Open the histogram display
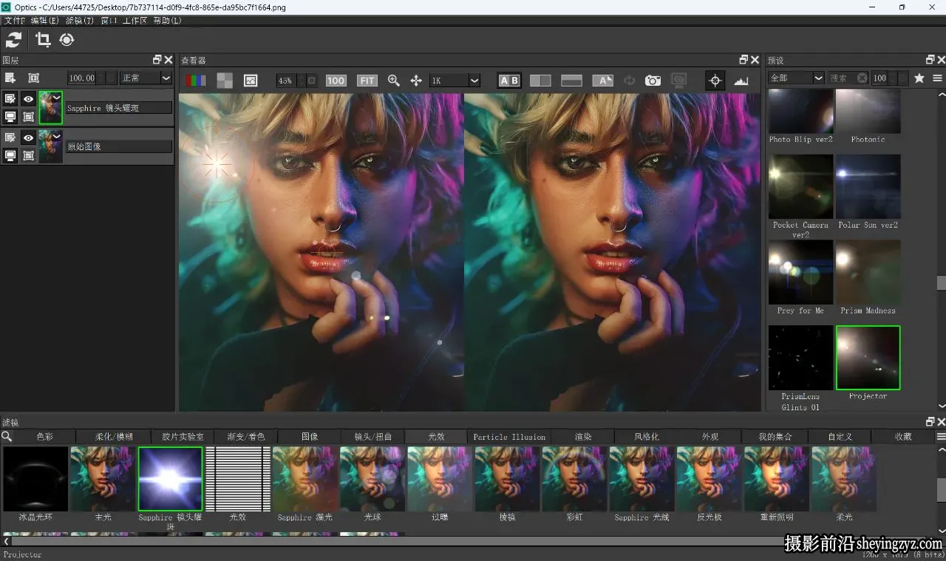This screenshot has width=946, height=561. (x=741, y=81)
